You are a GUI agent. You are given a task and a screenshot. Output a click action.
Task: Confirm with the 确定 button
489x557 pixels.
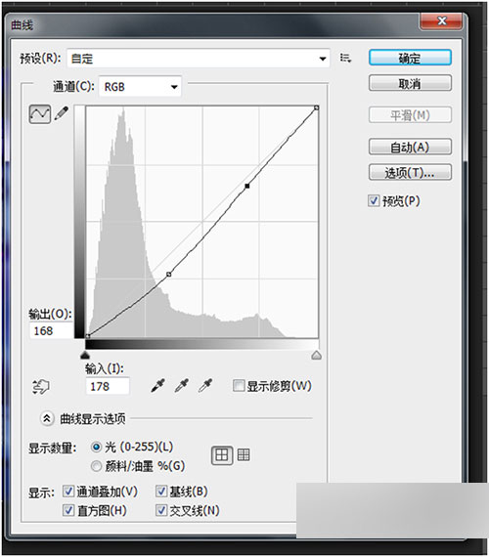[x=410, y=58]
